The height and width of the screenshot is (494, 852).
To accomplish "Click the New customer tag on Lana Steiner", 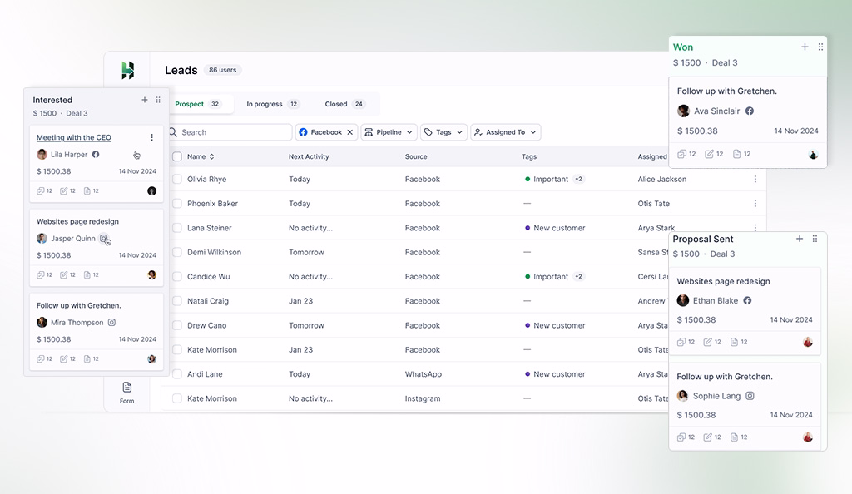I will click(555, 228).
